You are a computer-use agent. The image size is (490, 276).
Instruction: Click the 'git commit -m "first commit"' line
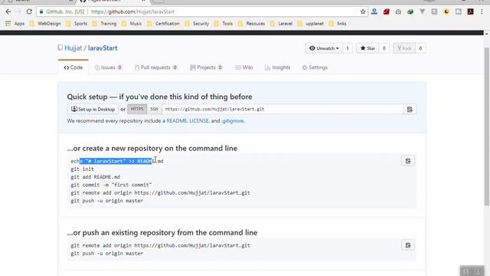coord(111,185)
